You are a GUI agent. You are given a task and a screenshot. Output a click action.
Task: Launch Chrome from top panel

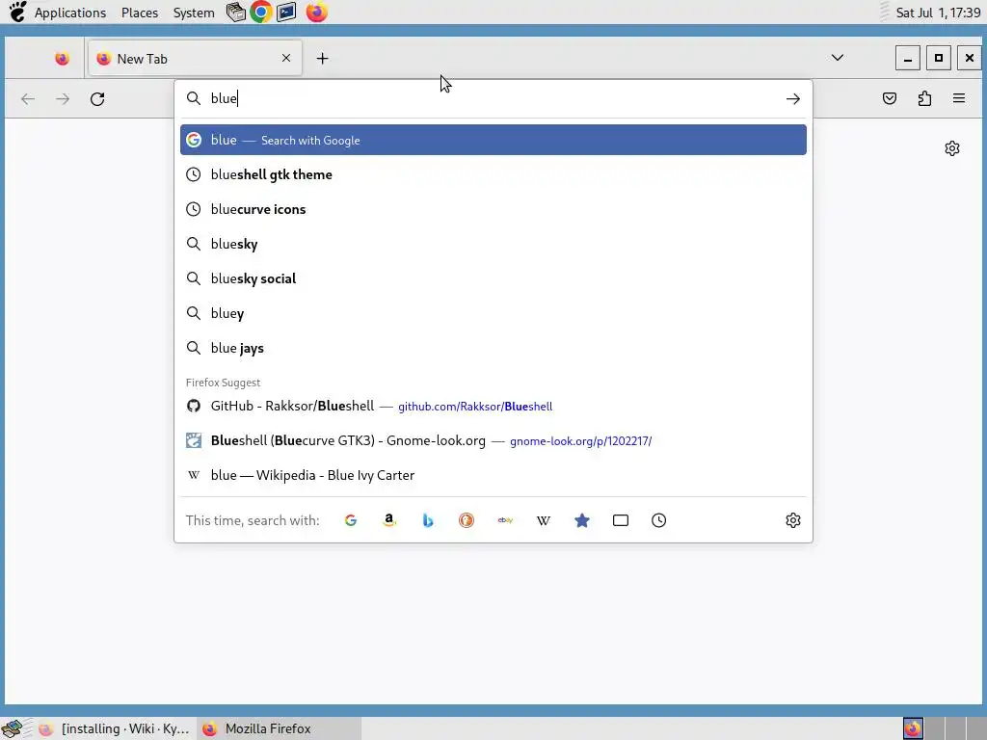click(260, 12)
